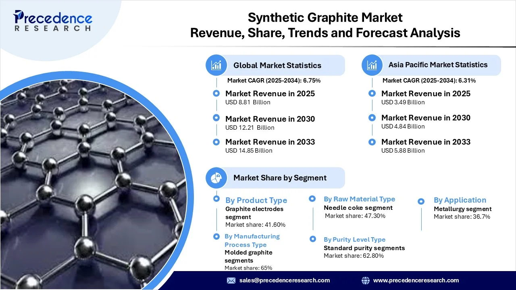The image size is (516, 290).
Task: Click the By Application label
Action: tap(460, 200)
